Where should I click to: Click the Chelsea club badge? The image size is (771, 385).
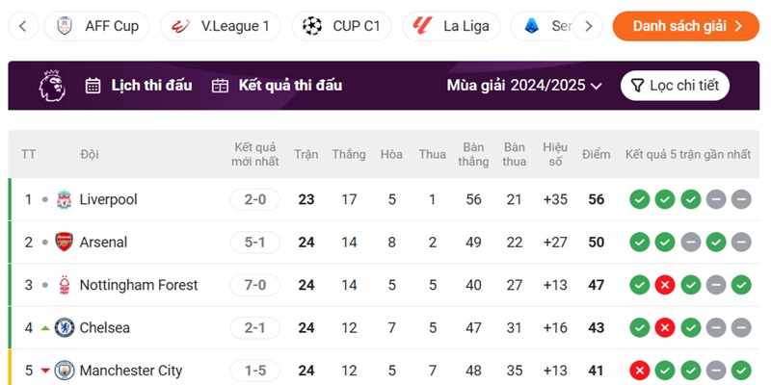click(65, 327)
